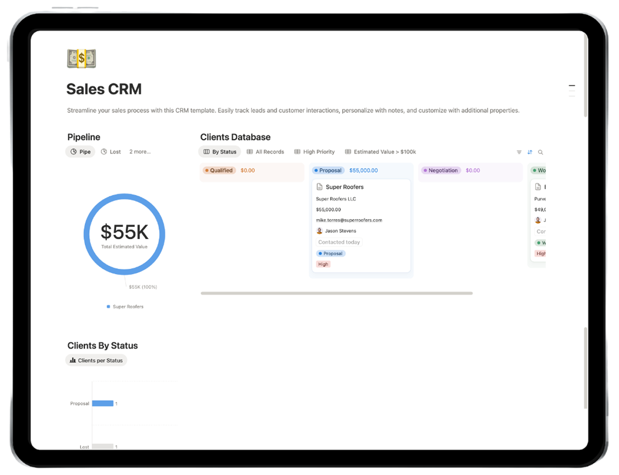Click the Super Roofers card page icon
Image resolution: width=619 pixels, height=475 pixels.
tap(320, 187)
